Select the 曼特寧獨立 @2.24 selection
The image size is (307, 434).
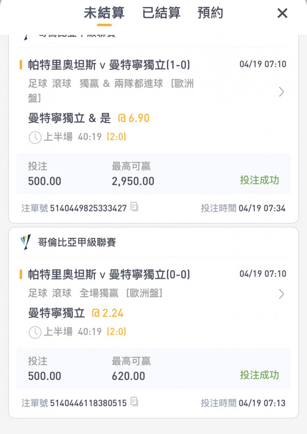[x=76, y=313]
